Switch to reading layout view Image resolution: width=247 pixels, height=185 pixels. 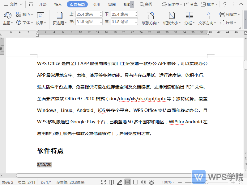(x=111, y=182)
